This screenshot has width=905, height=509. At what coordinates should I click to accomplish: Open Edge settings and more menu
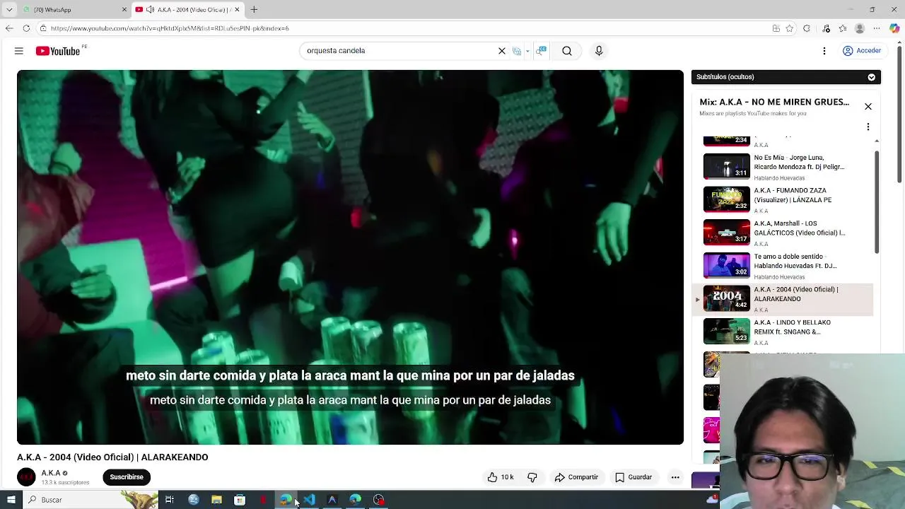pos(877,28)
